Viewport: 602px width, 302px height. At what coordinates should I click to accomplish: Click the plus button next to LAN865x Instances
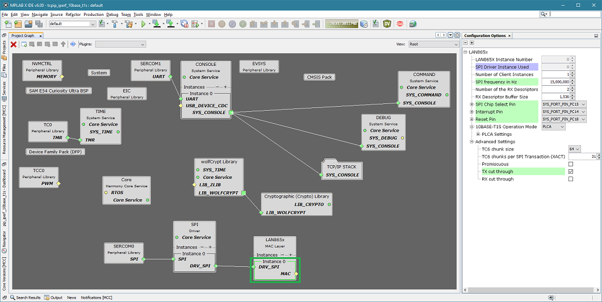(x=291, y=255)
